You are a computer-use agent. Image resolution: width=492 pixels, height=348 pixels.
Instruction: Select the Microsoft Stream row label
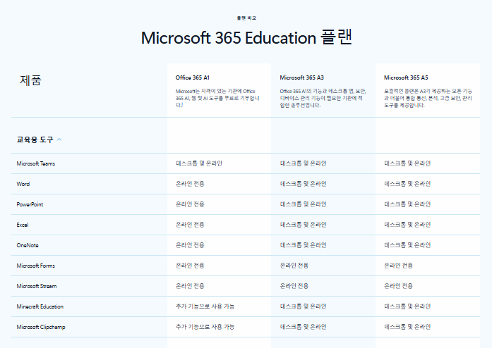coord(37,286)
